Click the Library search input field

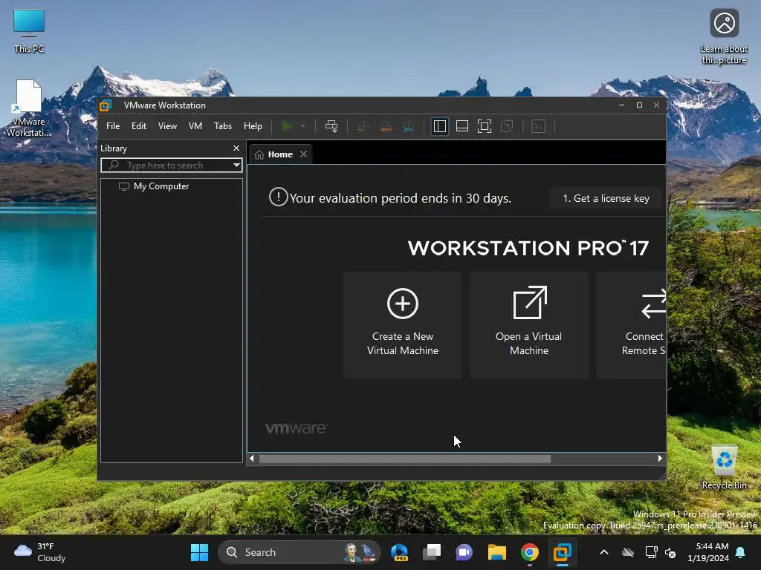coord(172,166)
